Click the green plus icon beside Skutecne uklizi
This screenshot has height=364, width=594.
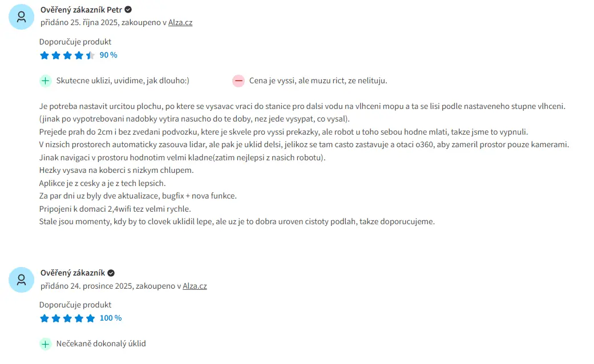pos(46,80)
